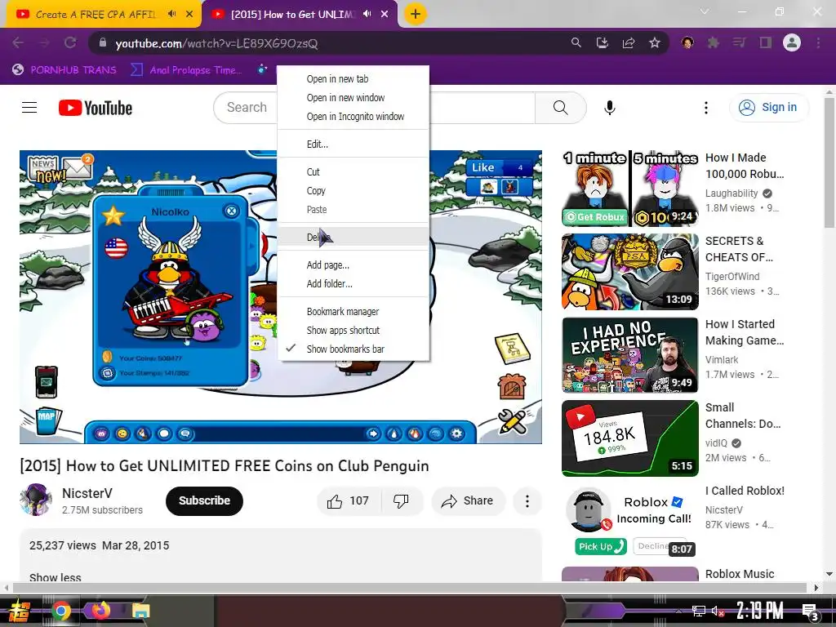The height and width of the screenshot is (627, 836).
Task: Select Delete in context menu
Action: coord(354,238)
